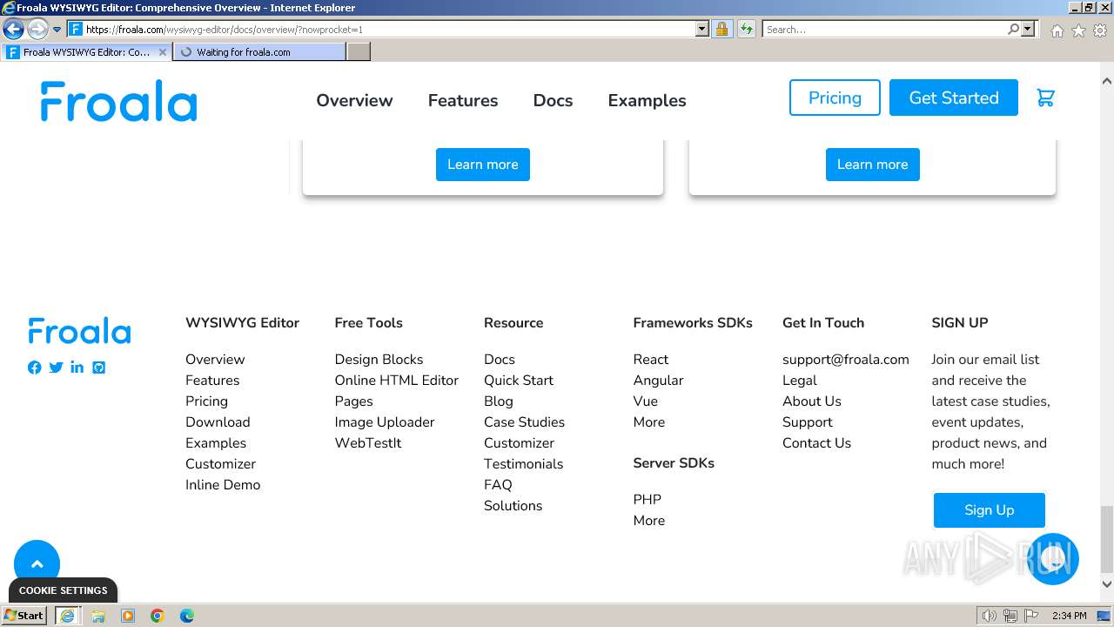
Task: Open the shopping cart icon
Action: (1045, 98)
